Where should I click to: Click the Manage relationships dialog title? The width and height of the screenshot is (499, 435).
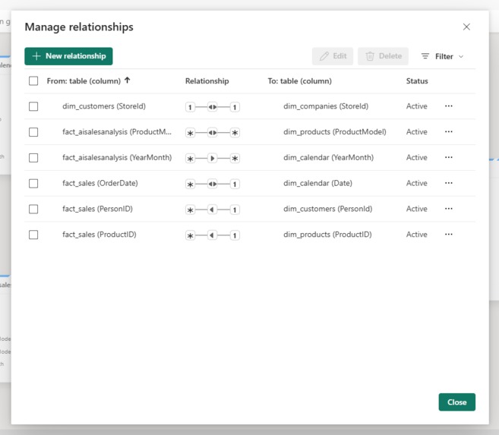[x=79, y=27]
